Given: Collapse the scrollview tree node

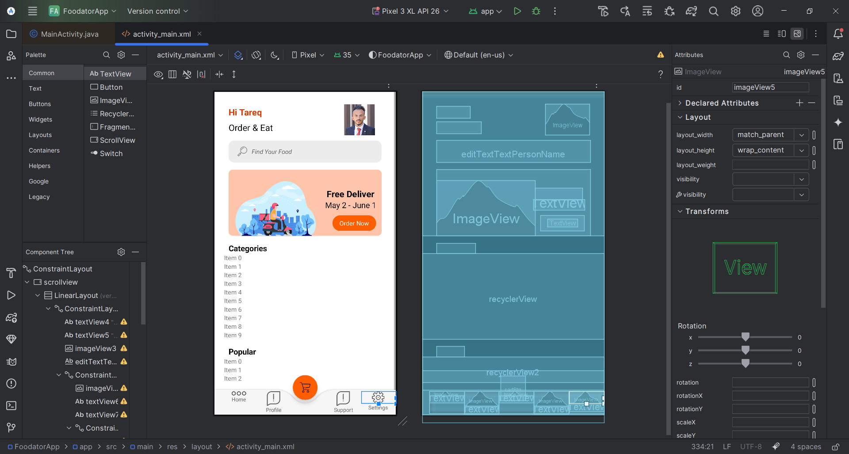Looking at the screenshot, I should [x=27, y=282].
